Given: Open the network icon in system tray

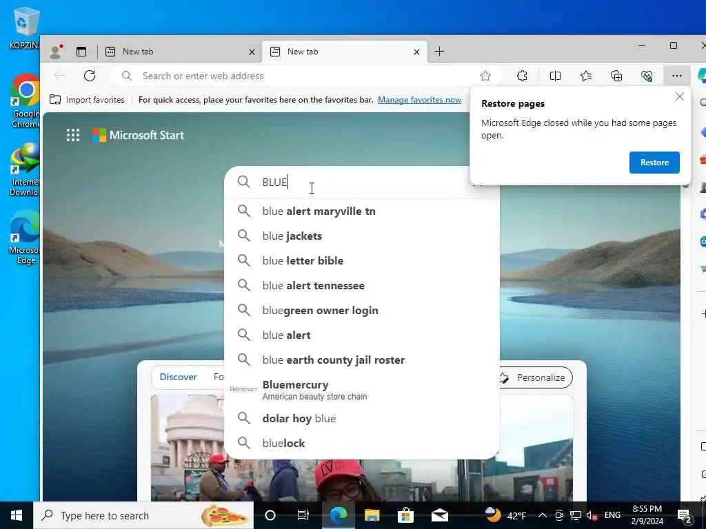Looking at the screenshot, I should 576,515.
